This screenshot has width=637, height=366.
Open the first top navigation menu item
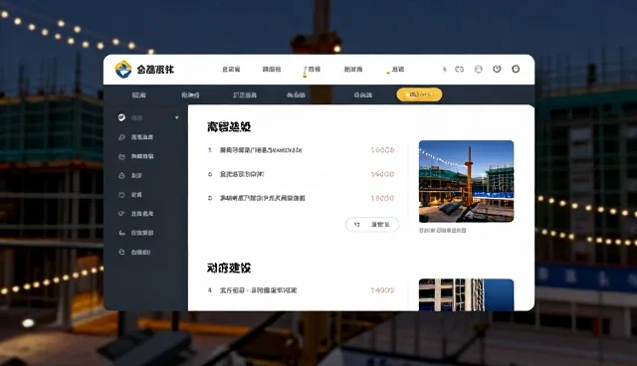[x=231, y=70]
